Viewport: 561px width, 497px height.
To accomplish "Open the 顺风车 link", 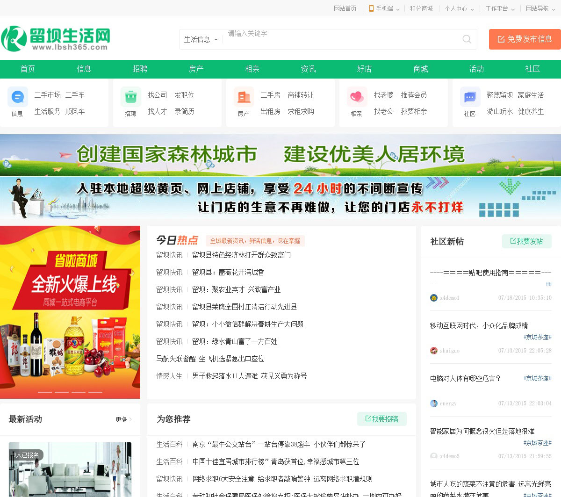I will [x=75, y=111].
